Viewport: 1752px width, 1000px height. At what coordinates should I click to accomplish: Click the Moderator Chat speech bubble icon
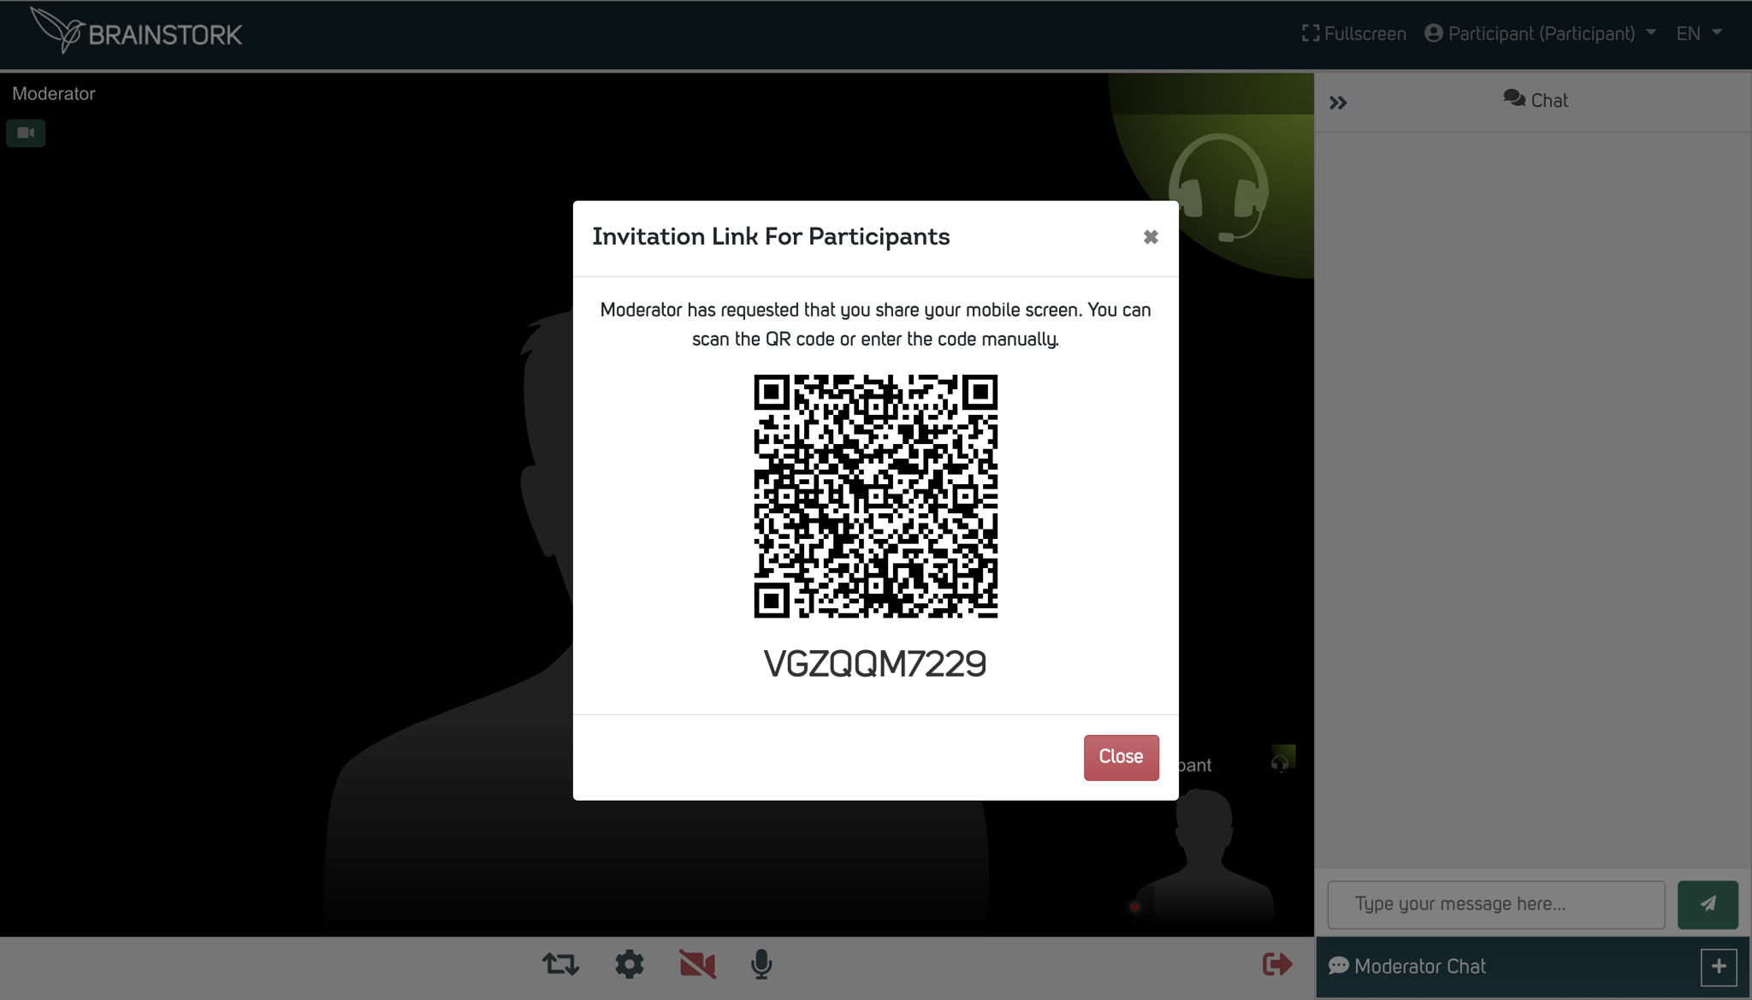pos(1339,966)
